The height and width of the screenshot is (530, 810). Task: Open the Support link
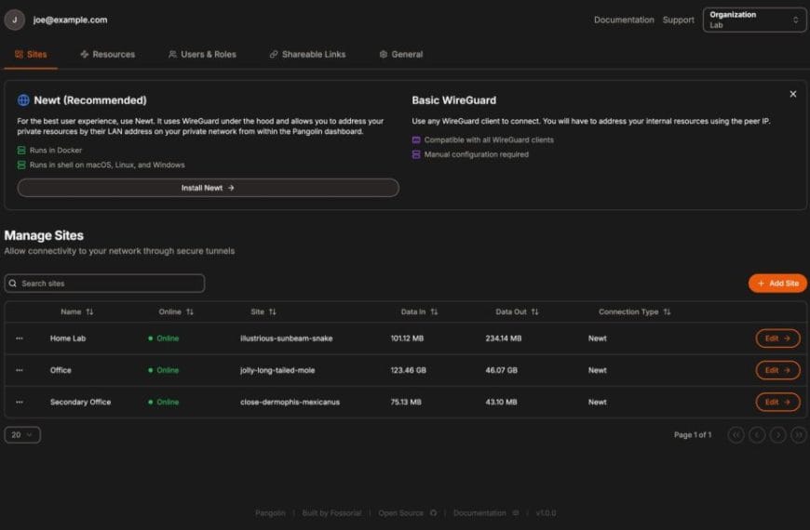[679, 20]
